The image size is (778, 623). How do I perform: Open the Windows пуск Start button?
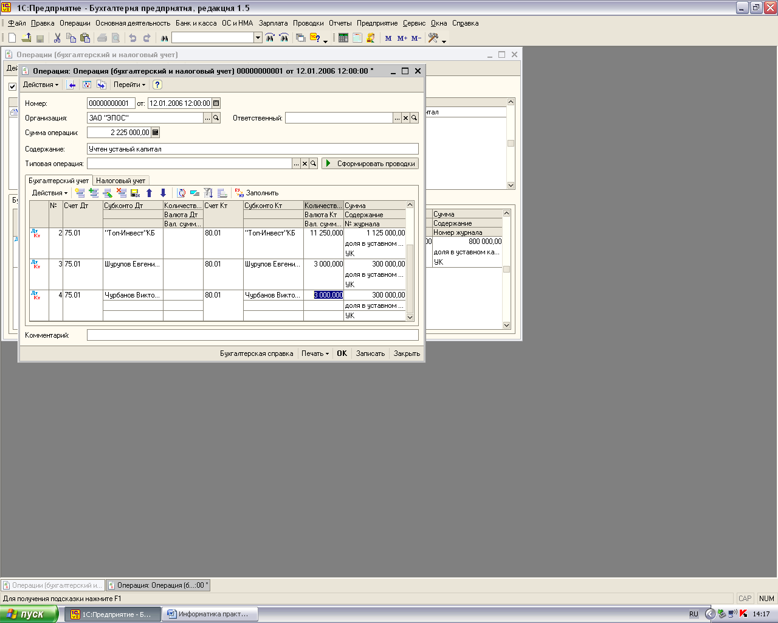pyautogui.click(x=29, y=614)
